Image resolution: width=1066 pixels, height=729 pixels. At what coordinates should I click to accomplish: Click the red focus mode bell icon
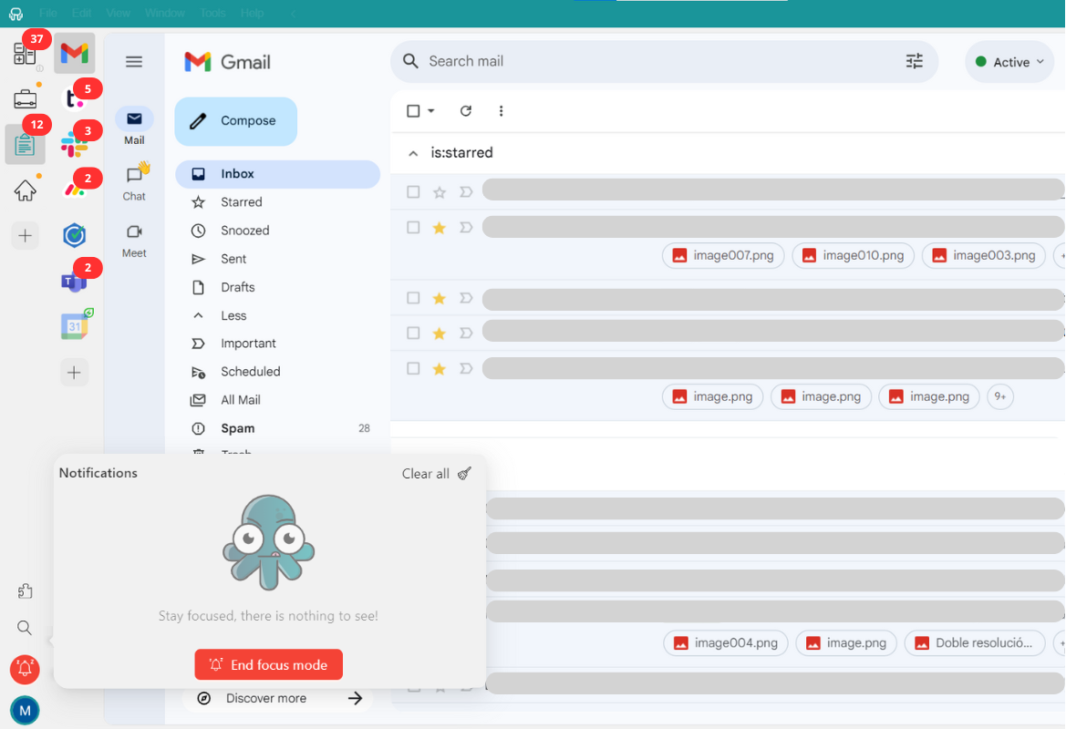point(25,669)
